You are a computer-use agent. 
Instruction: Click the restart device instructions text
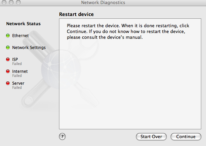click(128, 31)
